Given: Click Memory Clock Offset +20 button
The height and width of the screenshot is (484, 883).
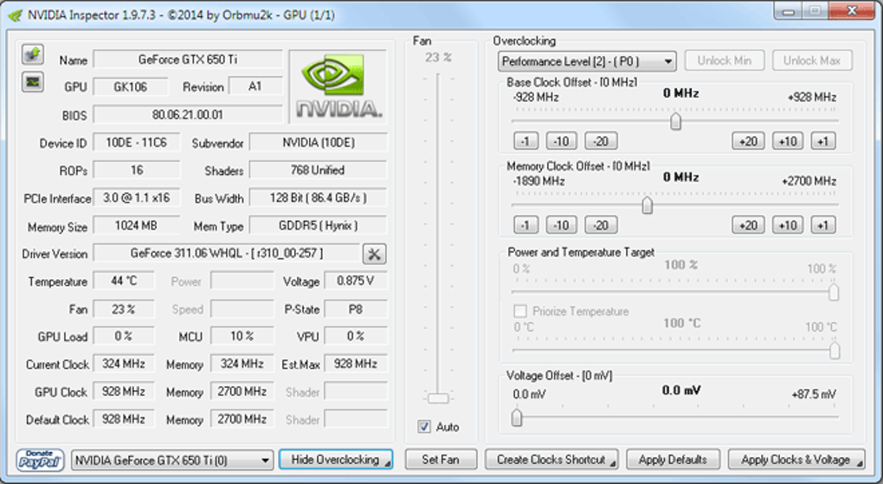Looking at the screenshot, I should pyautogui.click(x=748, y=225).
